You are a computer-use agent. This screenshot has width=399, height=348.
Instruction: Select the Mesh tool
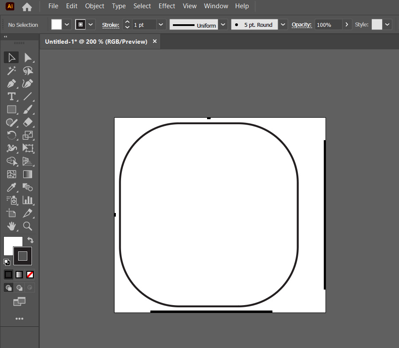click(11, 174)
